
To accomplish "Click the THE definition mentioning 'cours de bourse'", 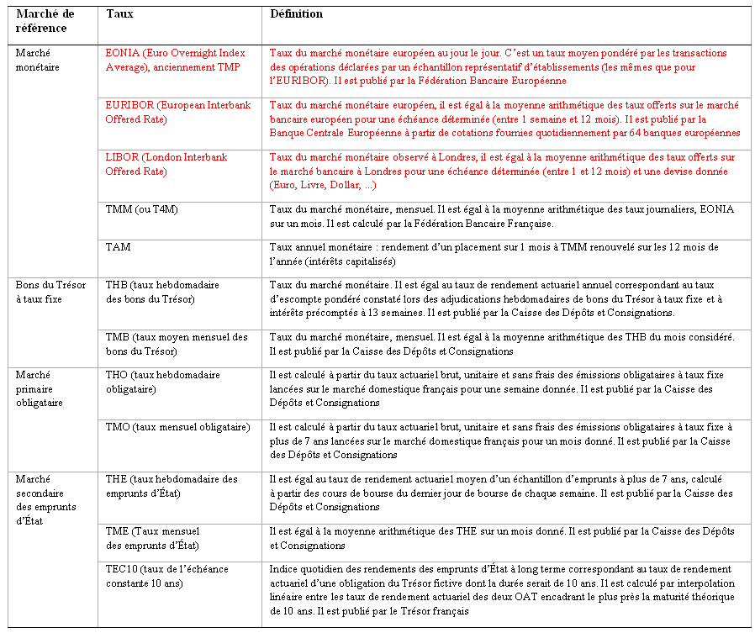I will pos(501,493).
